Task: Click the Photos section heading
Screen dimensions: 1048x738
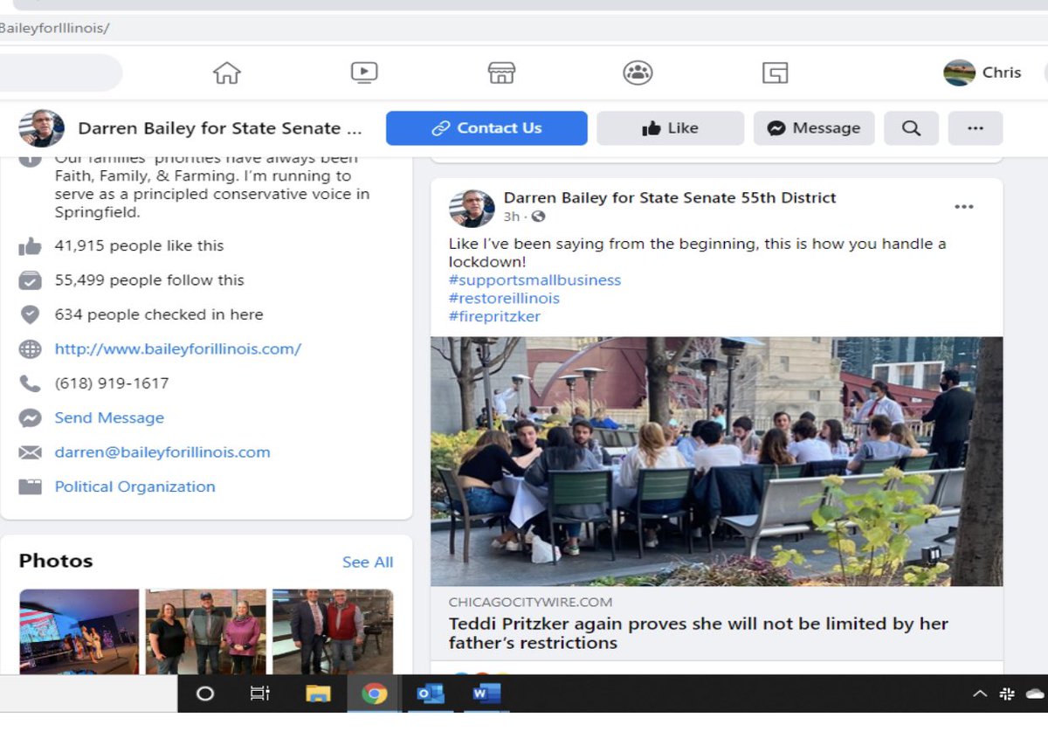Action: [56, 561]
